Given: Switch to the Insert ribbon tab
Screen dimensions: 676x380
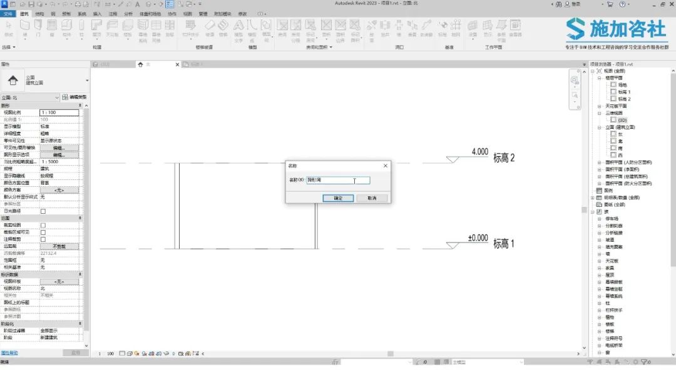Looking at the screenshot, I should pyautogui.click(x=98, y=14).
